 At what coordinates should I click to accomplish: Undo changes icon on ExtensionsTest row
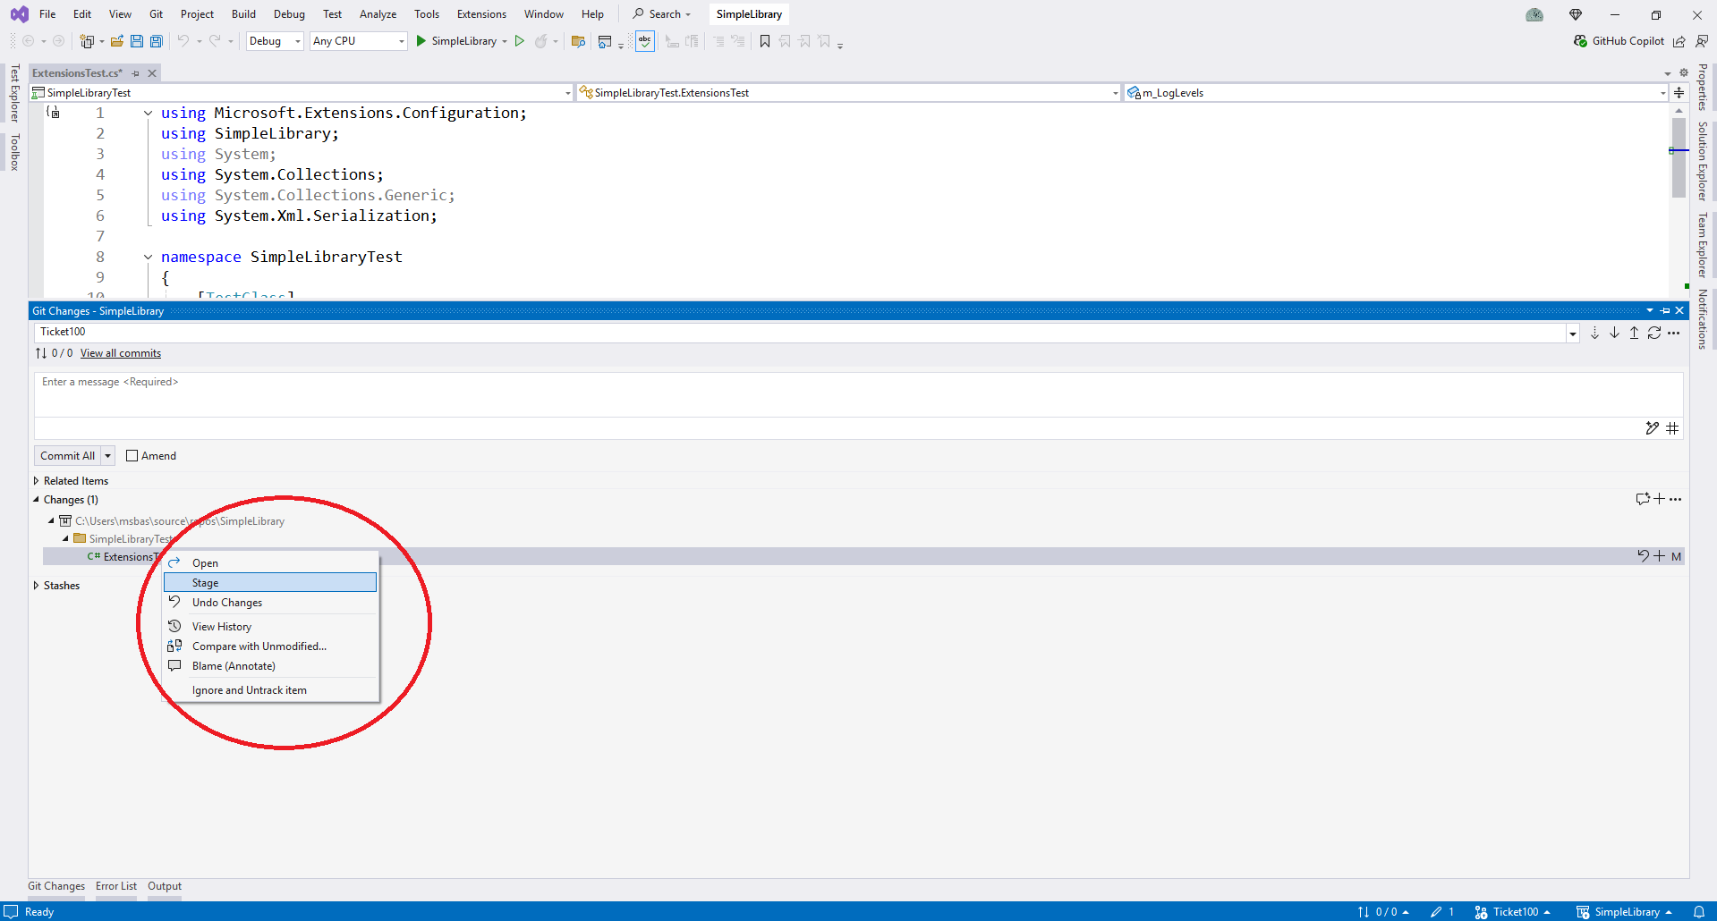pyautogui.click(x=1643, y=556)
